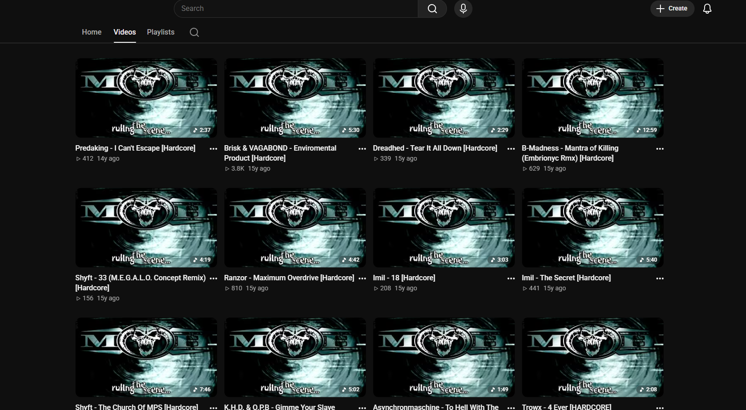Click the '339 15y ago' stats under Dreadhed
Image resolution: width=746 pixels, height=410 pixels.
[395, 159]
